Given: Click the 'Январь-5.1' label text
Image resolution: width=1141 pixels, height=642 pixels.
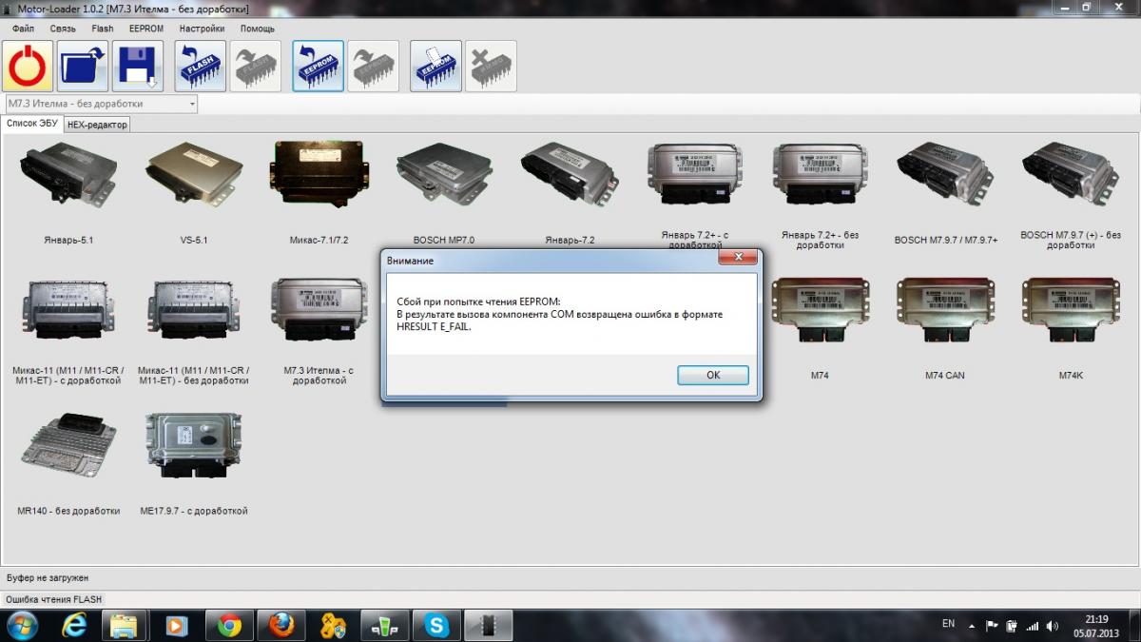Looking at the screenshot, I should click(68, 240).
